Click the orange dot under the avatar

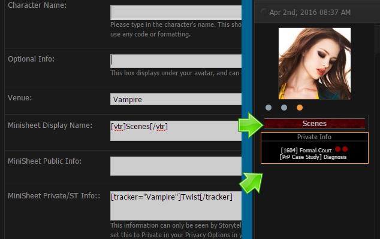point(300,108)
